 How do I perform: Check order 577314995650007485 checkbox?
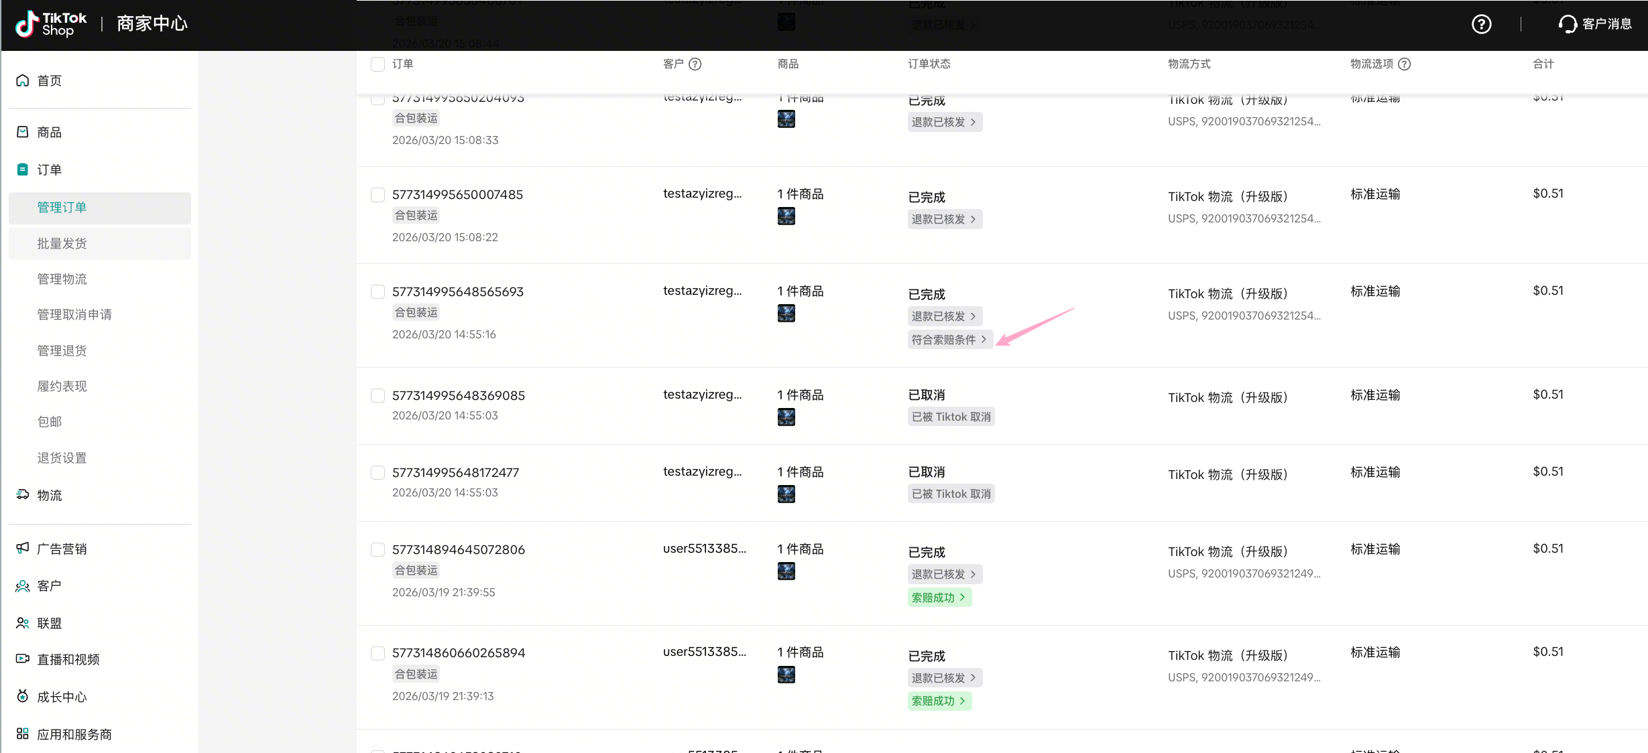(377, 194)
